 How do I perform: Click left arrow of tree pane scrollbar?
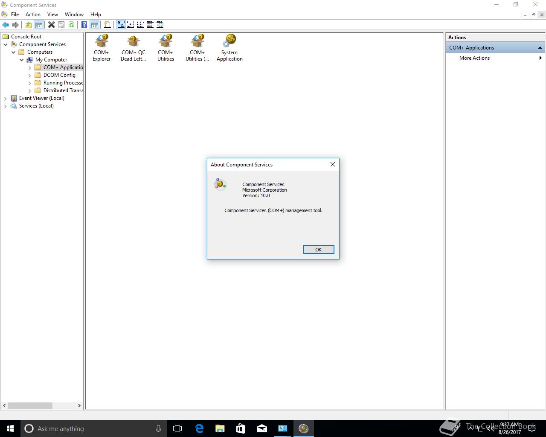click(x=5, y=405)
